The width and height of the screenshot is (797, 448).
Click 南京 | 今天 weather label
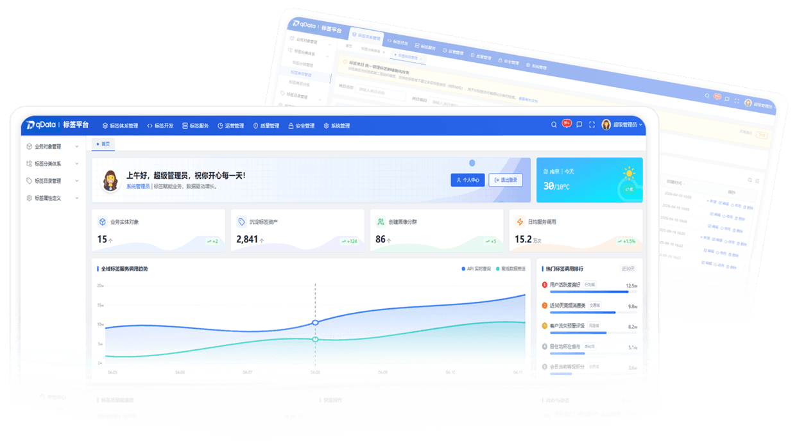[559, 172]
